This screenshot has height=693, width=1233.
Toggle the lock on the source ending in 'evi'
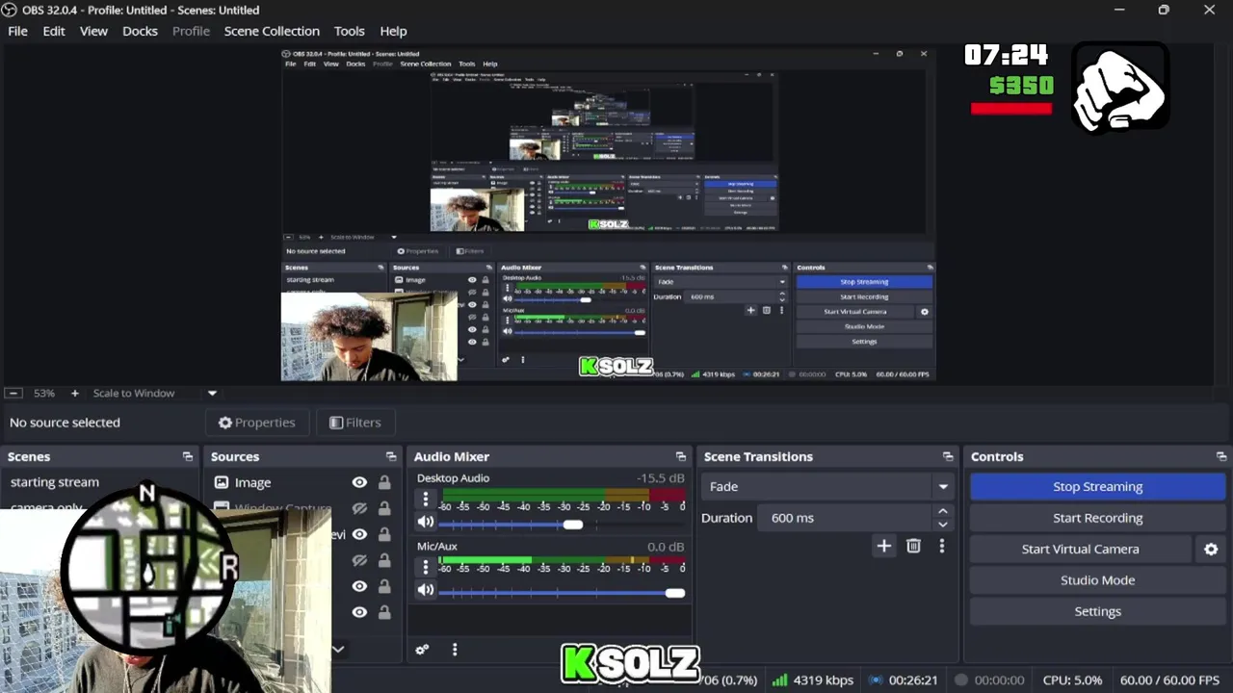(384, 534)
